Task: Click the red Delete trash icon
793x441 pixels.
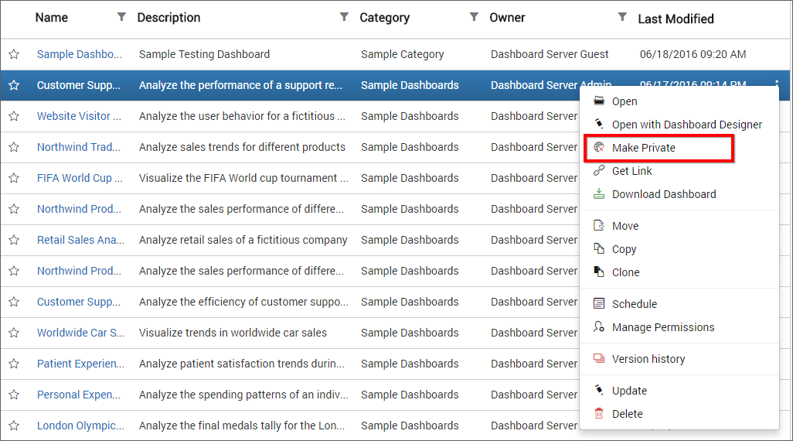Action: click(599, 413)
